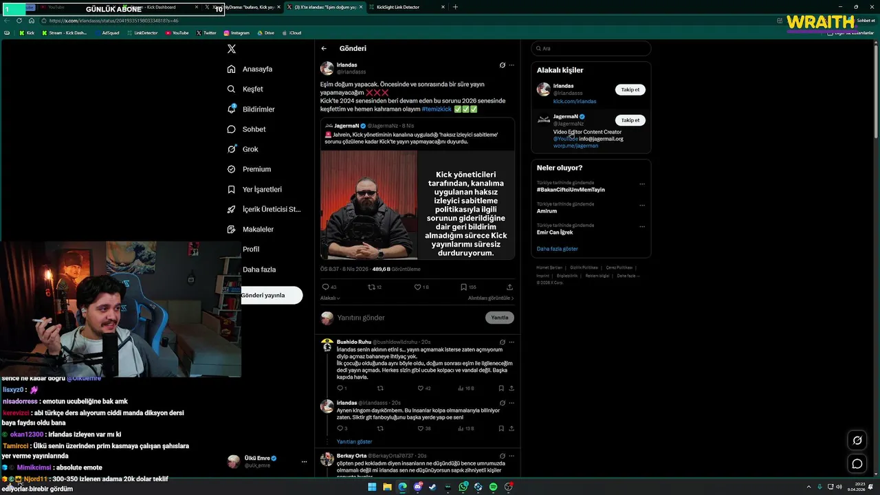Open İçerik Üreticisi Stüdyosu item

tap(264, 209)
